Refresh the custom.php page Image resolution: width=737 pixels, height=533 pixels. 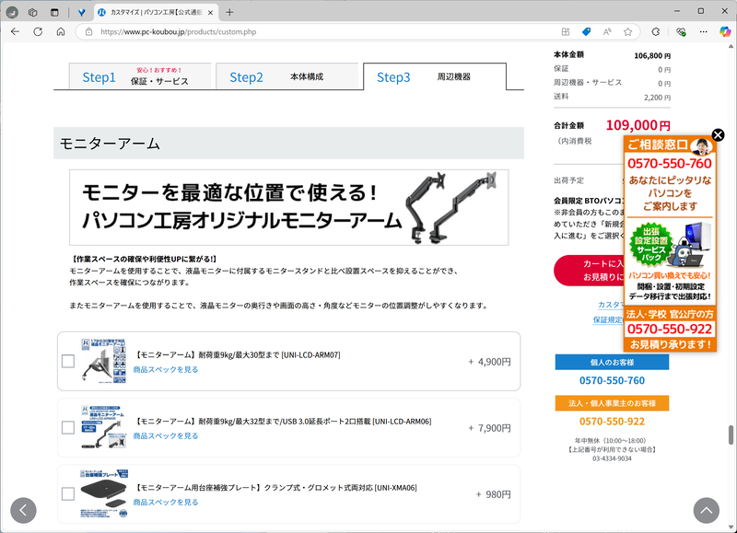pyautogui.click(x=37, y=30)
